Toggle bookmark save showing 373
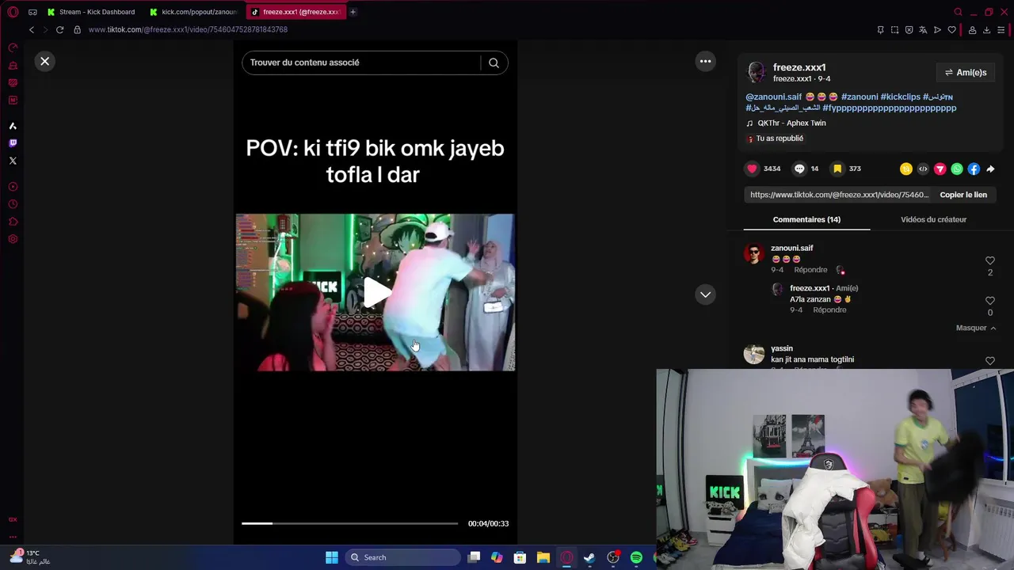Image resolution: width=1014 pixels, height=570 pixels. click(x=837, y=169)
